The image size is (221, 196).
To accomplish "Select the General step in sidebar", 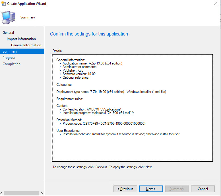I will click(x=8, y=33).
